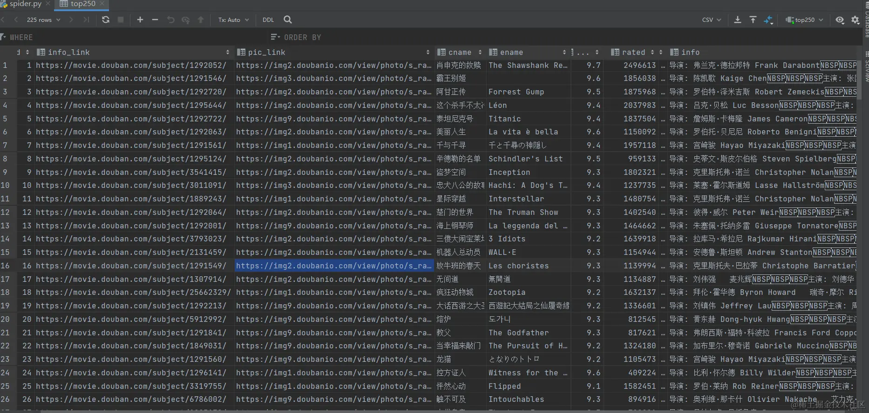Click the Reload Page refresh icon
Screen dimensions: 869x413
[x=106, y=20]
